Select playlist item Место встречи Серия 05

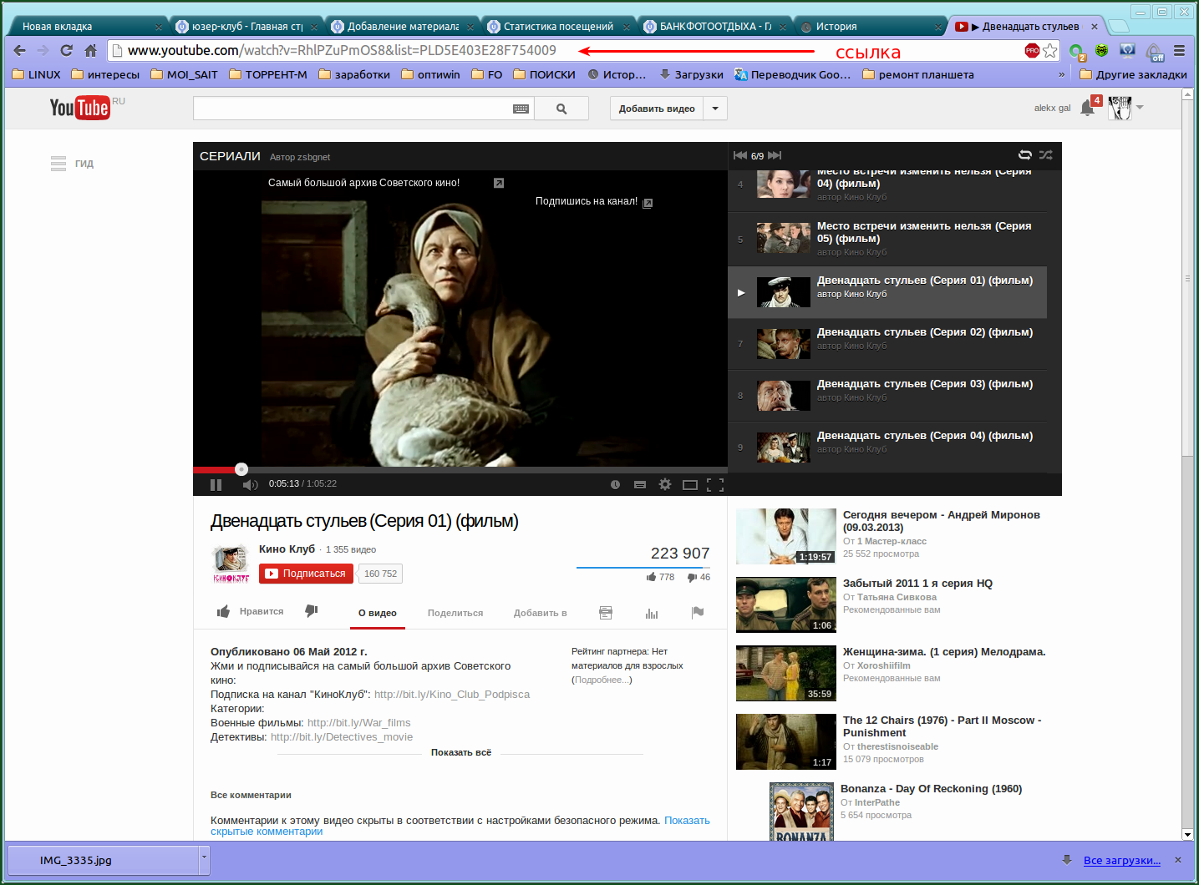tap(887, 239)
